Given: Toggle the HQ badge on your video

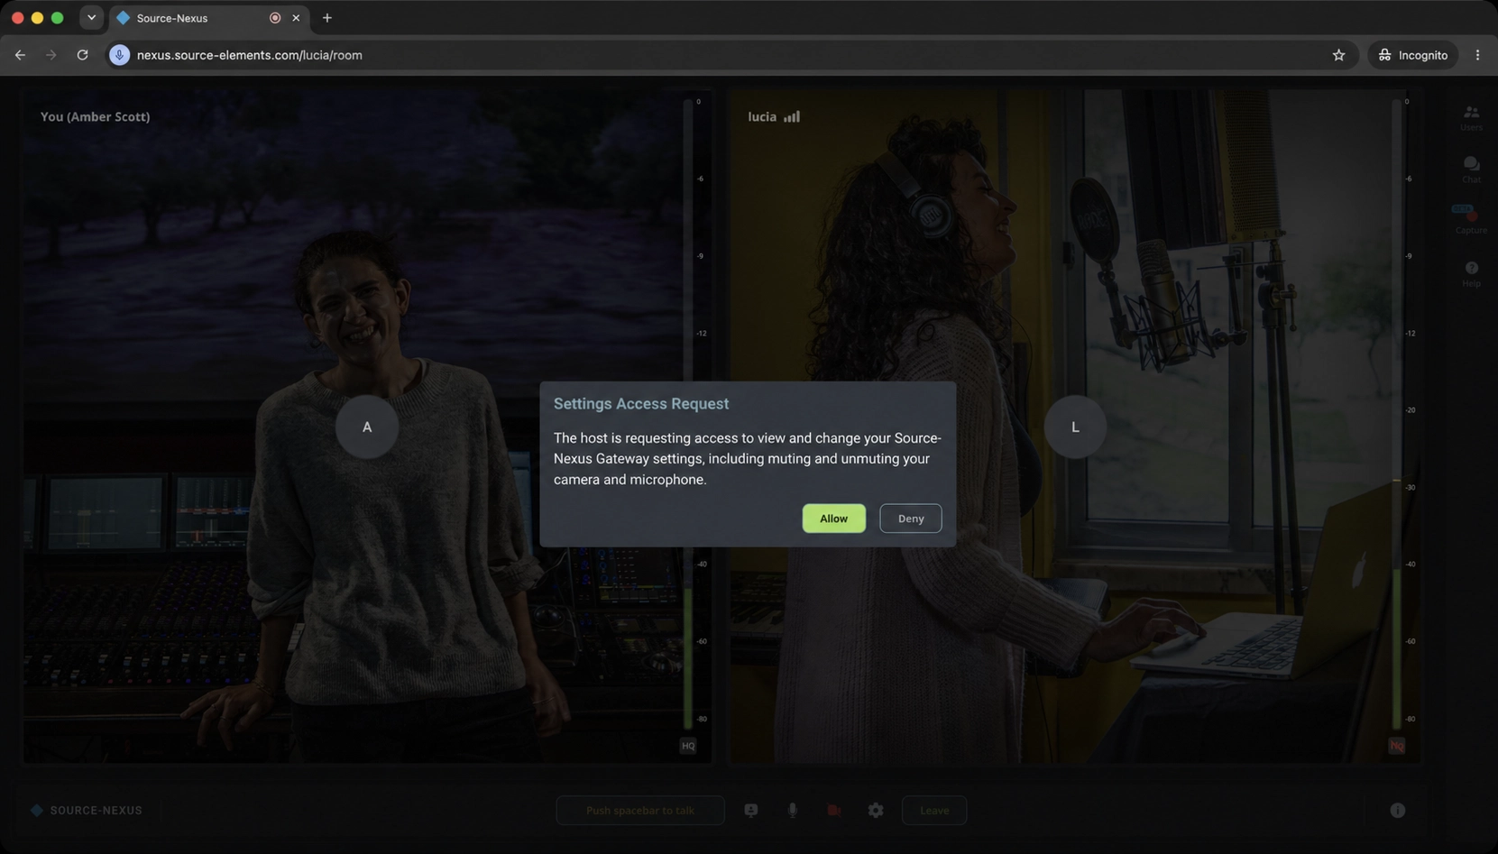Looking at the screenshot, I should pos(688,746).
